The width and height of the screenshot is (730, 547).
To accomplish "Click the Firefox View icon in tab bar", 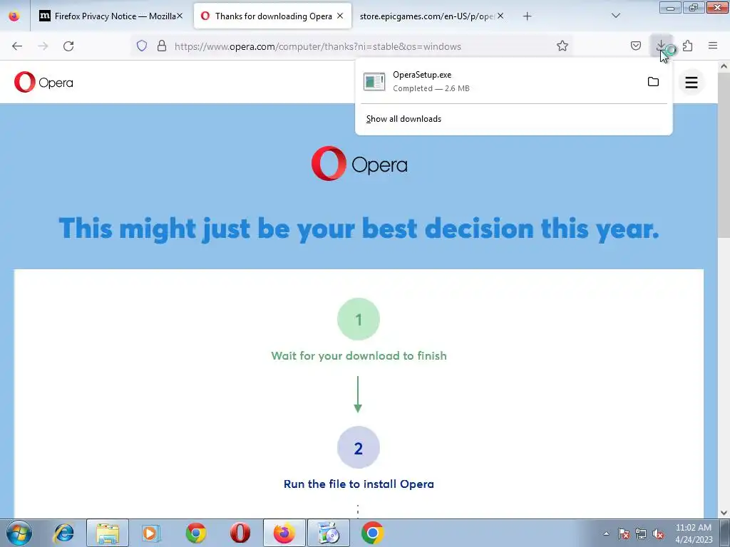I will (x=14, y=16).
